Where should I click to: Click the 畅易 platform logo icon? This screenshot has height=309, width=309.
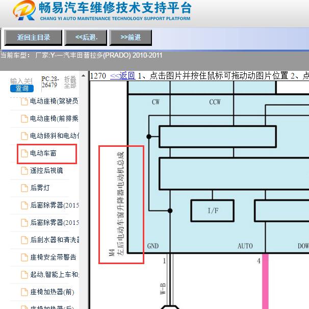coord(24,11)
